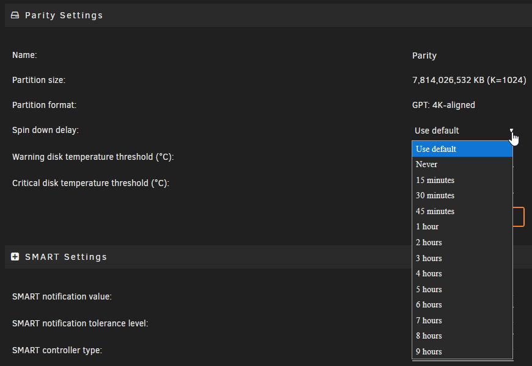Viewport: 532px width, 366px height.
Task: Expand SMART Settings plus icon
Action: [x=15, y=257]
